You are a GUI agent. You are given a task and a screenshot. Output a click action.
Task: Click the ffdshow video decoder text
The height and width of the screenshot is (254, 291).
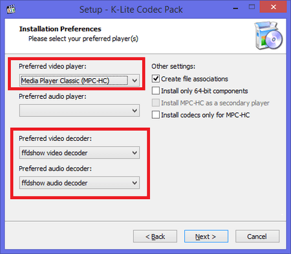click(x=54, y=153)
